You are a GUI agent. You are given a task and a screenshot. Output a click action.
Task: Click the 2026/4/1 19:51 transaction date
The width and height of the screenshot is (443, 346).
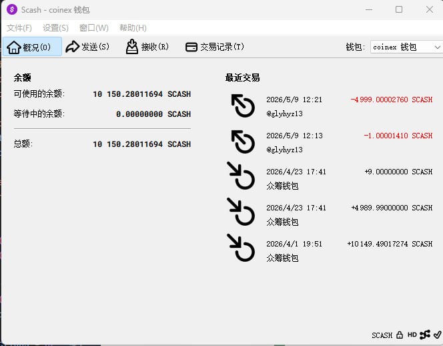294,244
